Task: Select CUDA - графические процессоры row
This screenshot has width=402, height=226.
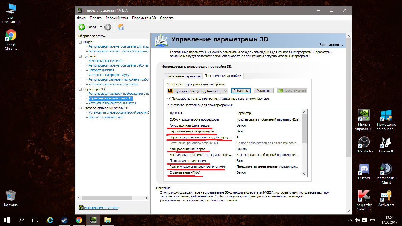Action: click(x=235, y=119)
